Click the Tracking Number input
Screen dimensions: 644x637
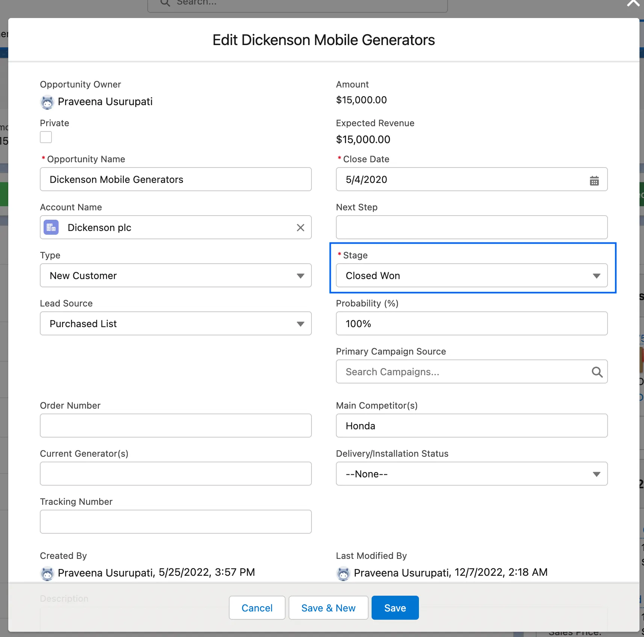coord(176,522)
